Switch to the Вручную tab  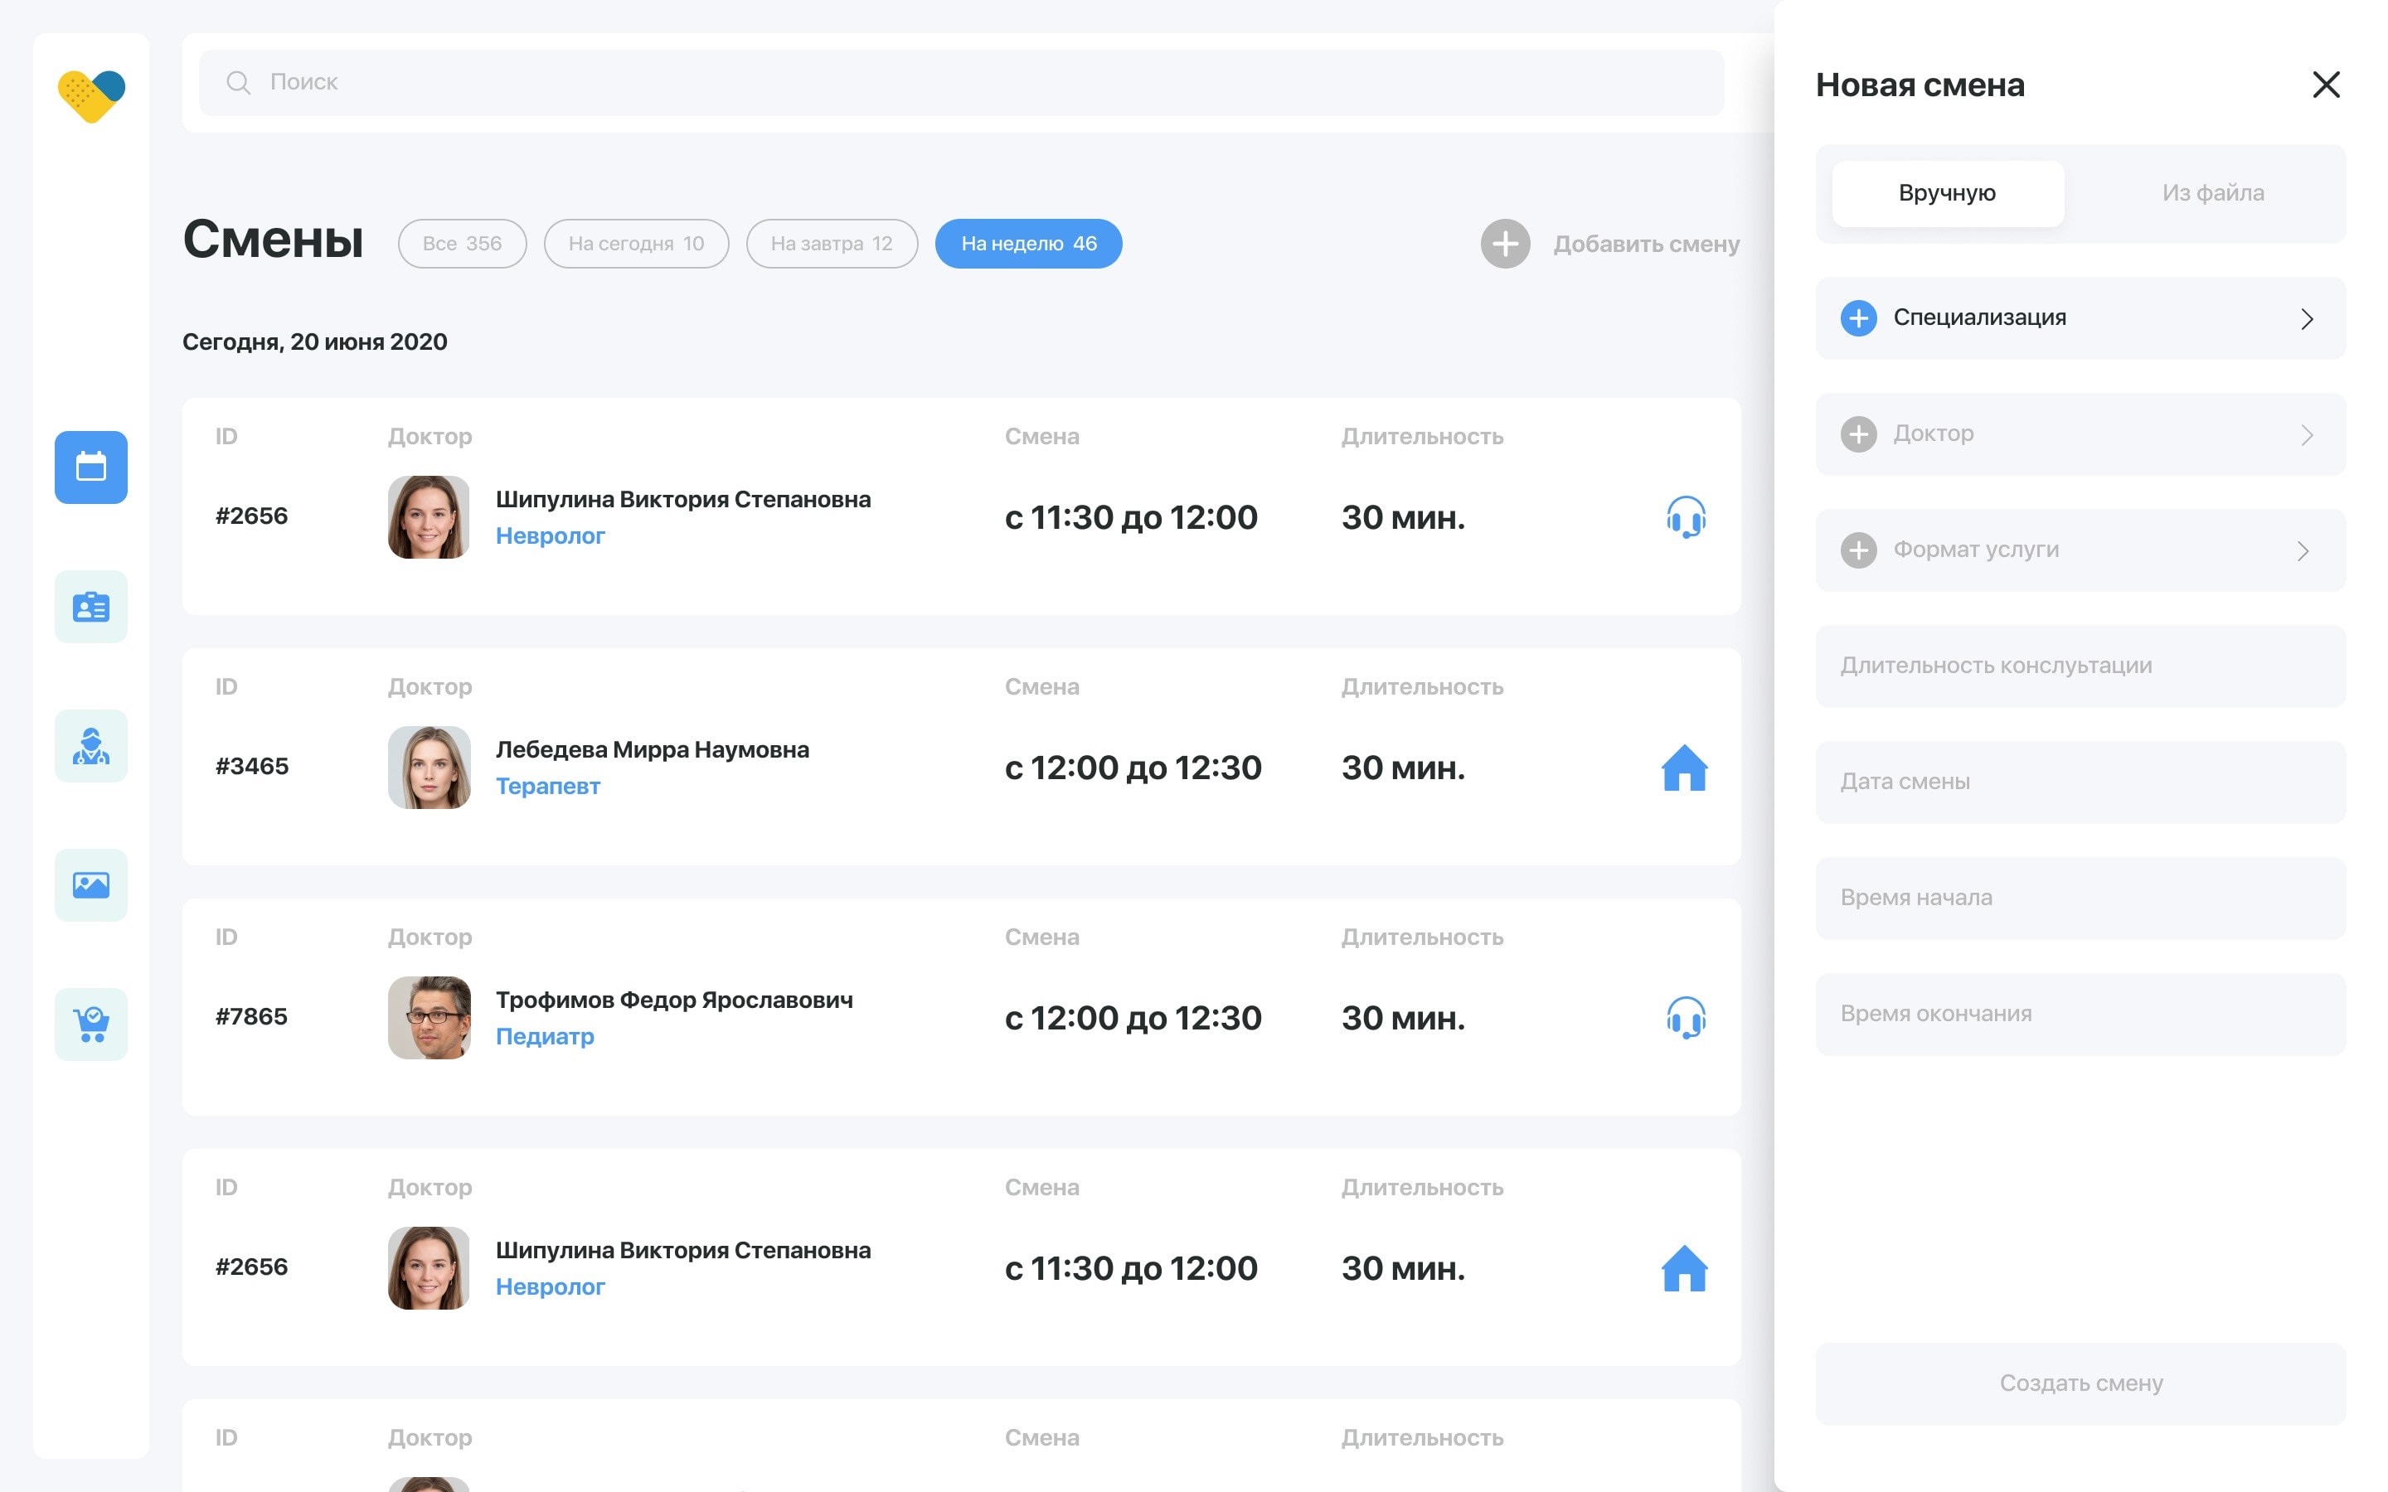1947,193
